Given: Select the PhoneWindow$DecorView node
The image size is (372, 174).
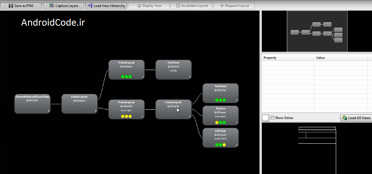Looking at the screenshot, I should 32,104.
